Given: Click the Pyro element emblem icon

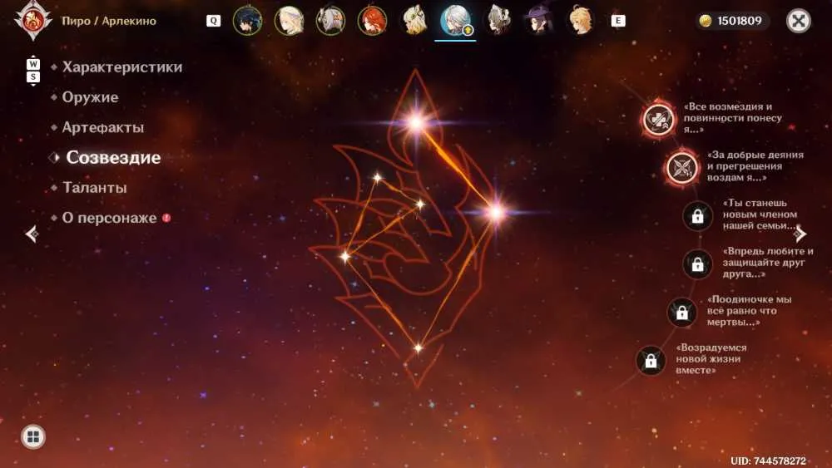Looking at the screenshot, I should point(33,20).
